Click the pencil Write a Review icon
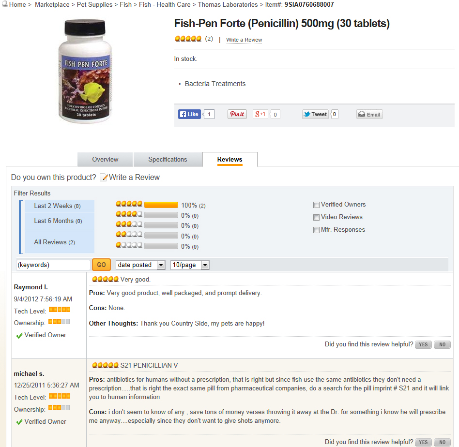 point(104,178)
